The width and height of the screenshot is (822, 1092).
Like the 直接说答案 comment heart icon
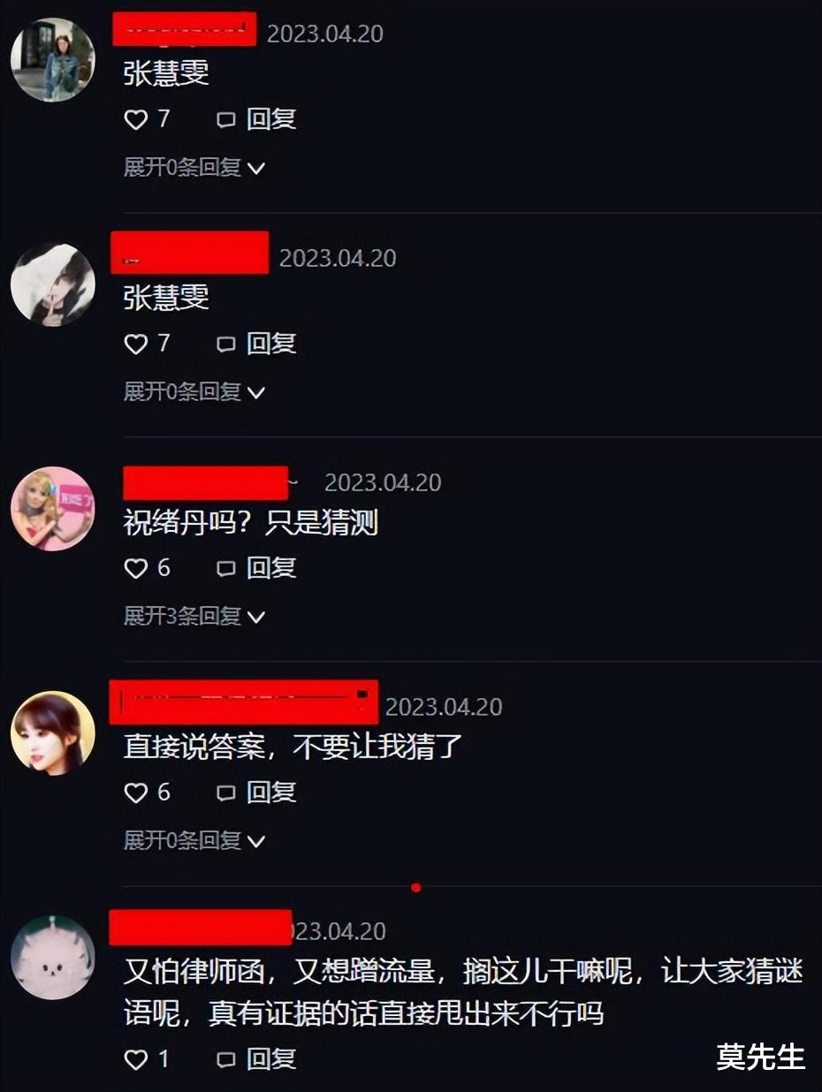point(135,792)
